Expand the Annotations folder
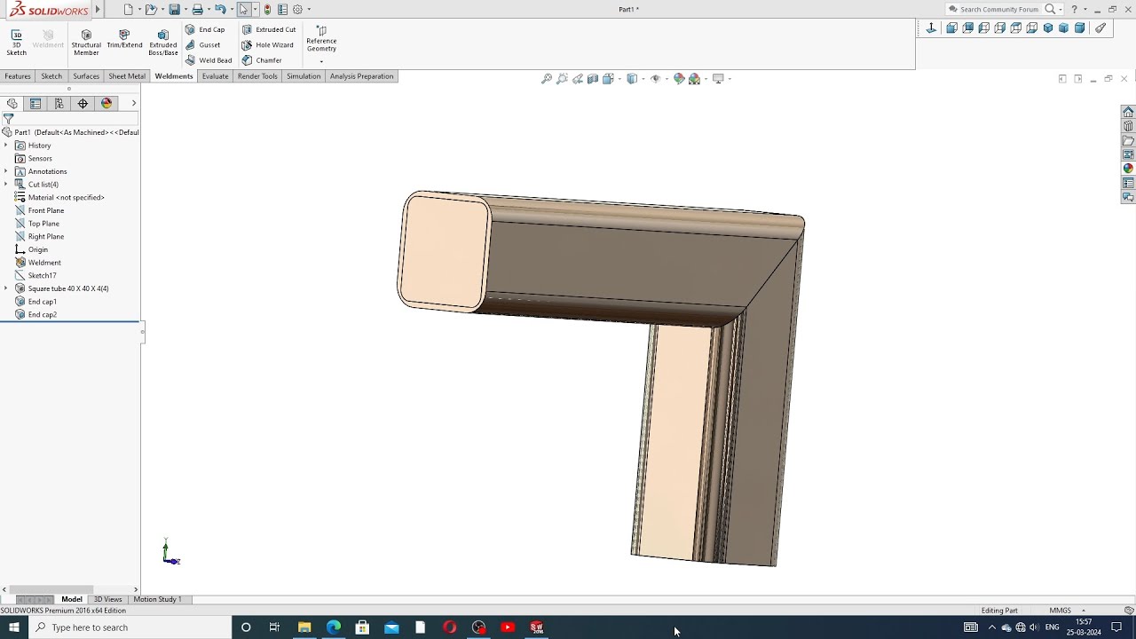This screenshot has height=639, width=1136. pyautogui.click(x=5, y=171)
